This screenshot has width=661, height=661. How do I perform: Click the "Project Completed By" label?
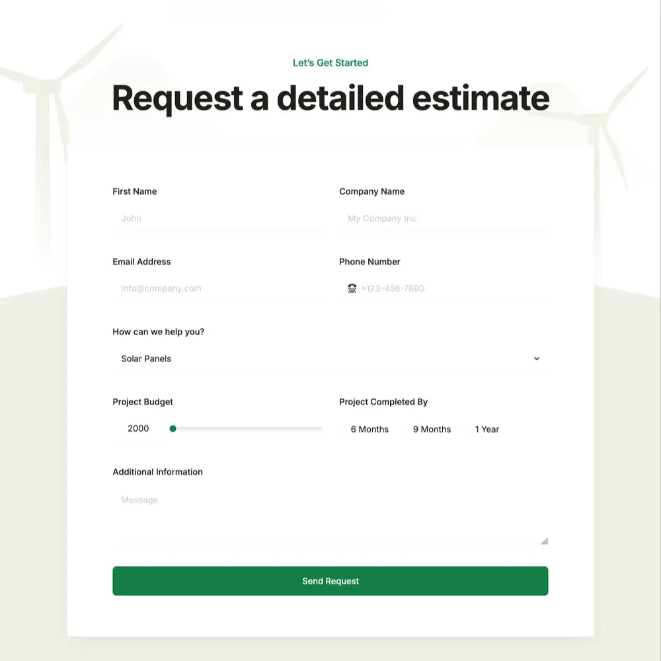point(383,402)
